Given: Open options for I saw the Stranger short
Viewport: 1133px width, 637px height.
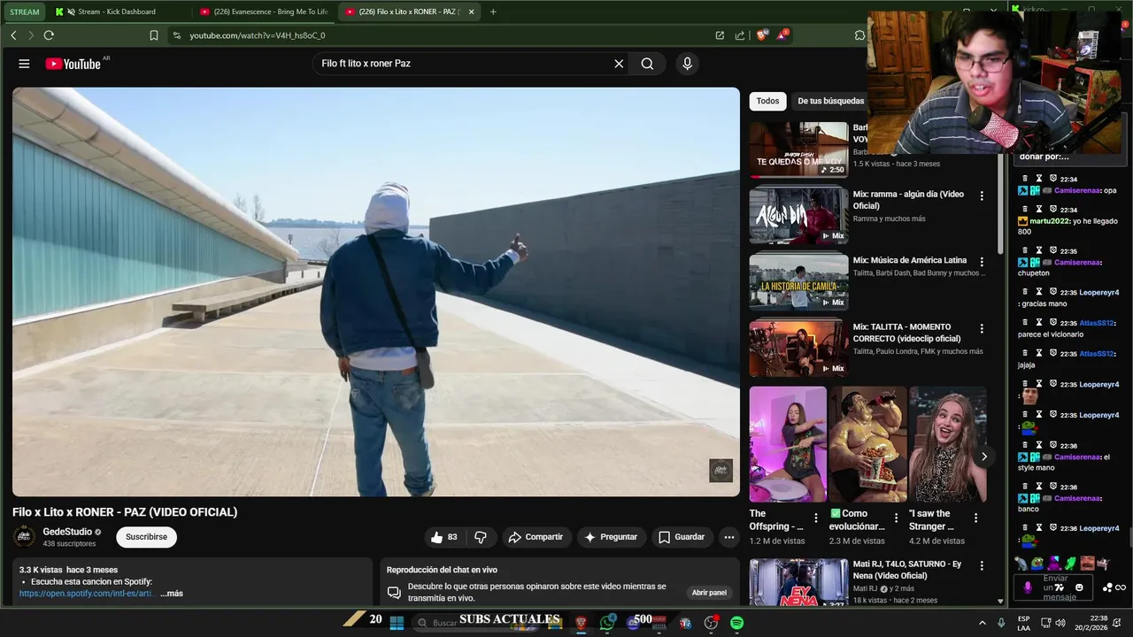Looking at the screenshot, I should 975,518.
